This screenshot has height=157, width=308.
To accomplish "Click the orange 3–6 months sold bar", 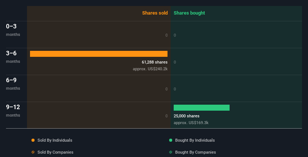I will coord(99,54).
